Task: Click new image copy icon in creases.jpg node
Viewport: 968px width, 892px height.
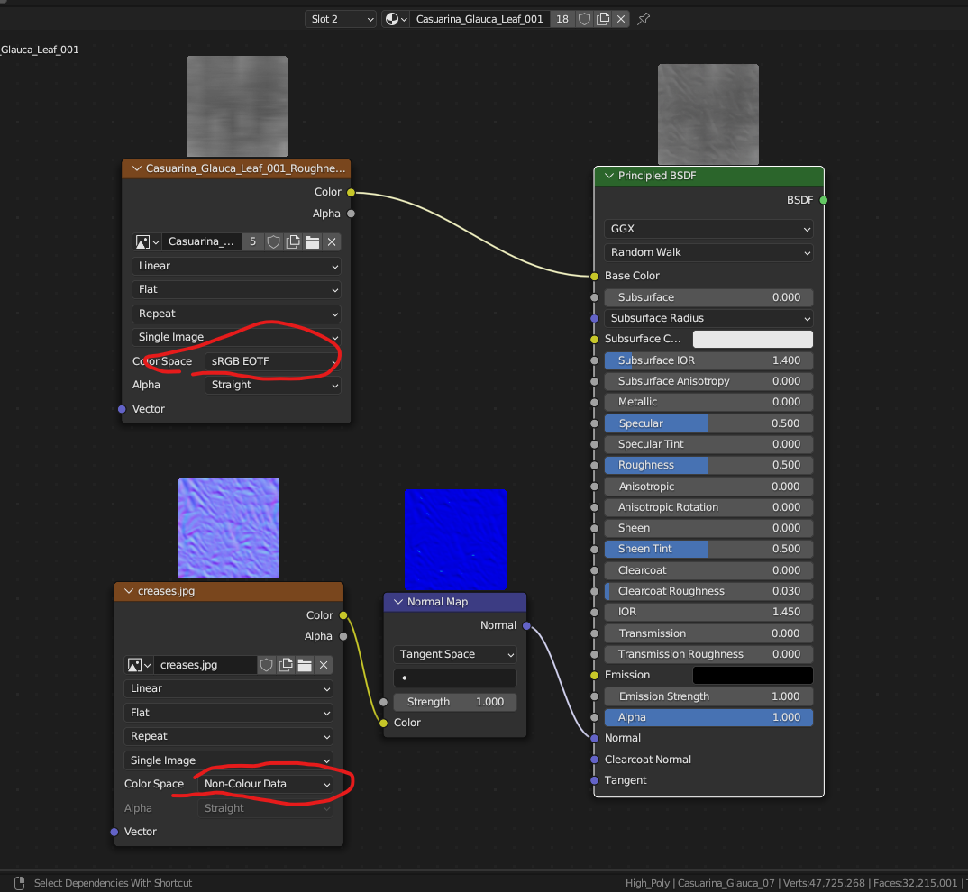Action: point(285,665)
